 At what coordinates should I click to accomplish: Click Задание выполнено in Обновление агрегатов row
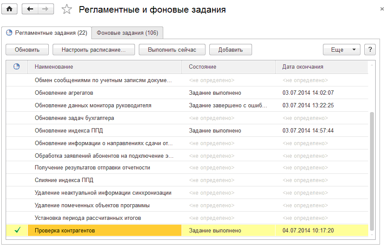[229, 93]
